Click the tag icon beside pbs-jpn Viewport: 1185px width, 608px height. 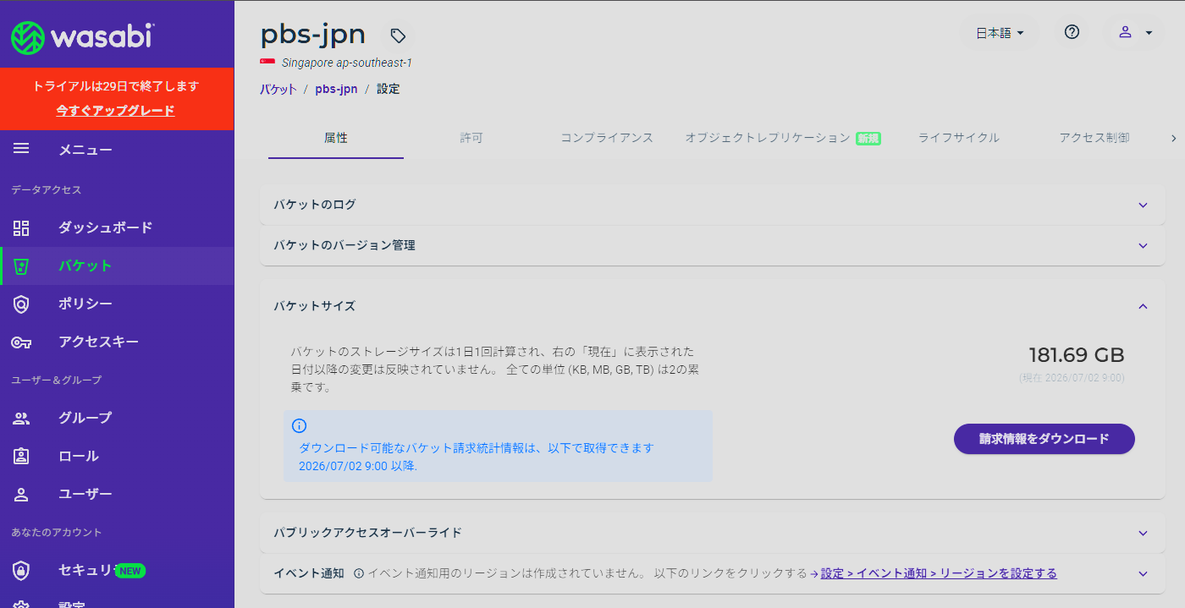[398, 36]
